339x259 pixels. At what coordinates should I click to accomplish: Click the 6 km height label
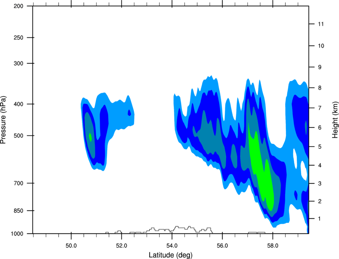pos(320,128)
